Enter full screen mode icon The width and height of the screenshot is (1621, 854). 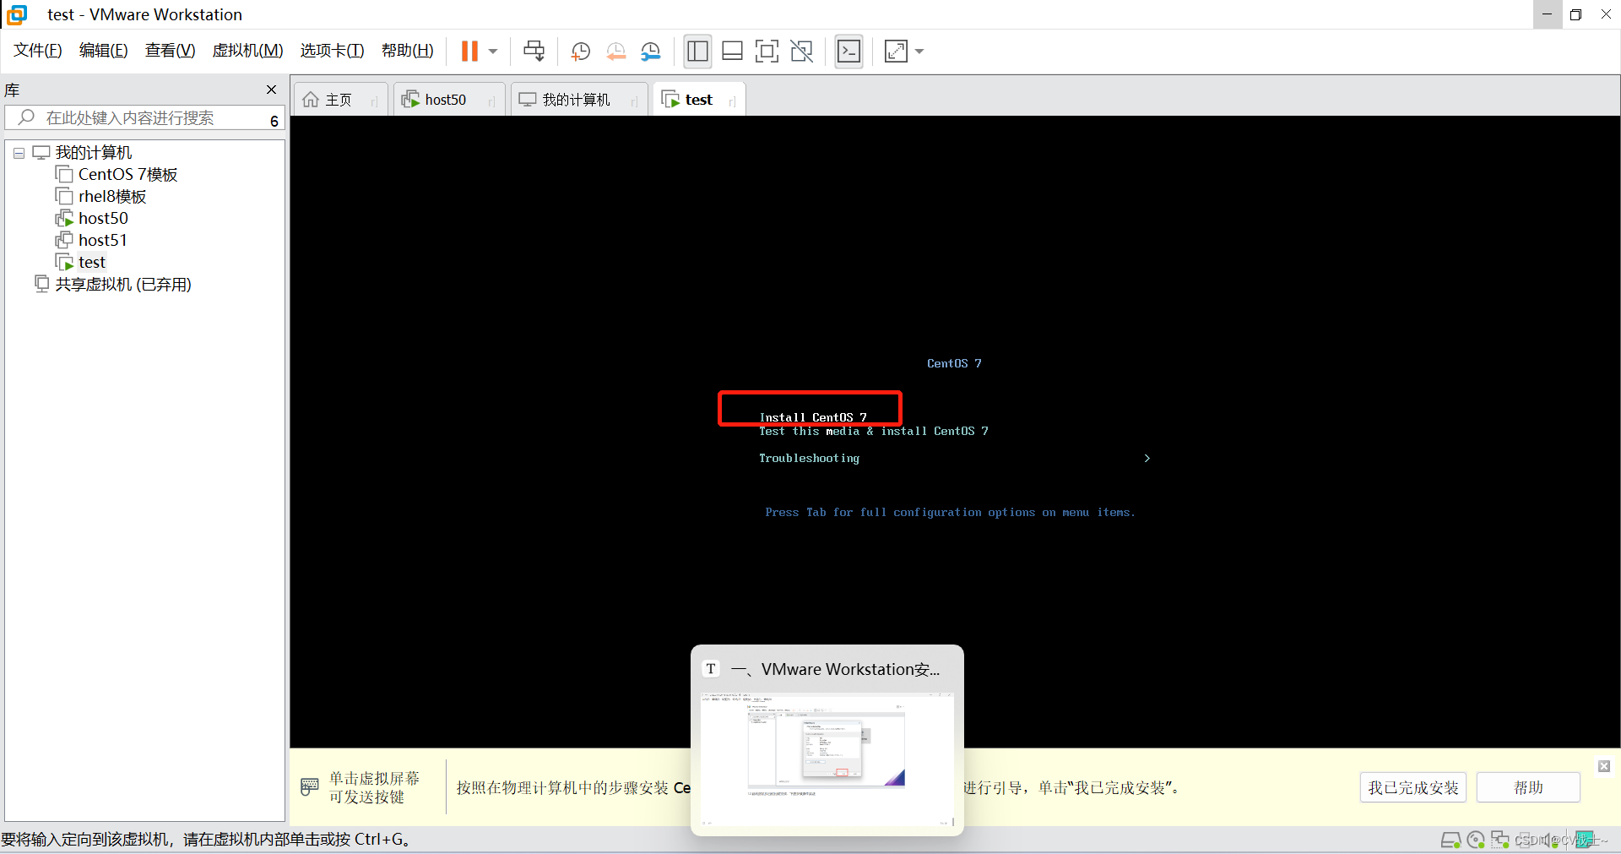767,52
